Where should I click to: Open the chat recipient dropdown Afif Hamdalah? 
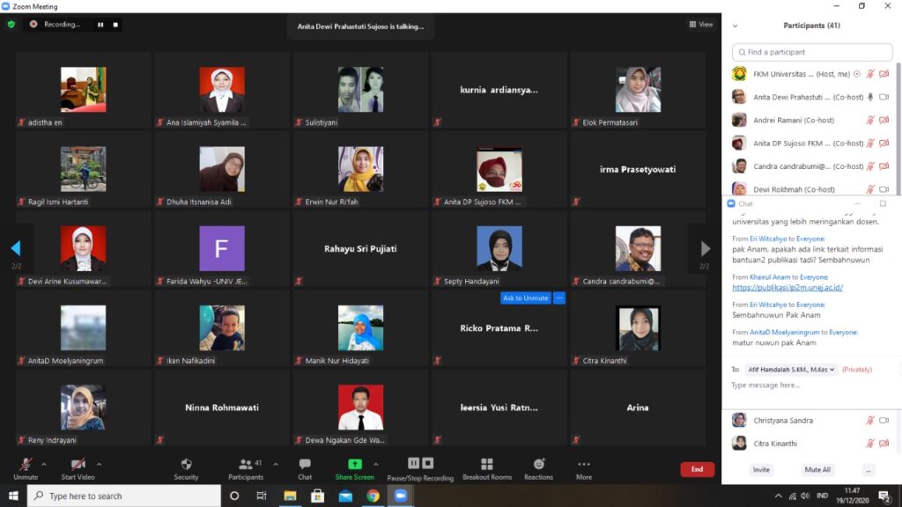pyautogui.click(x=790, y=370)
